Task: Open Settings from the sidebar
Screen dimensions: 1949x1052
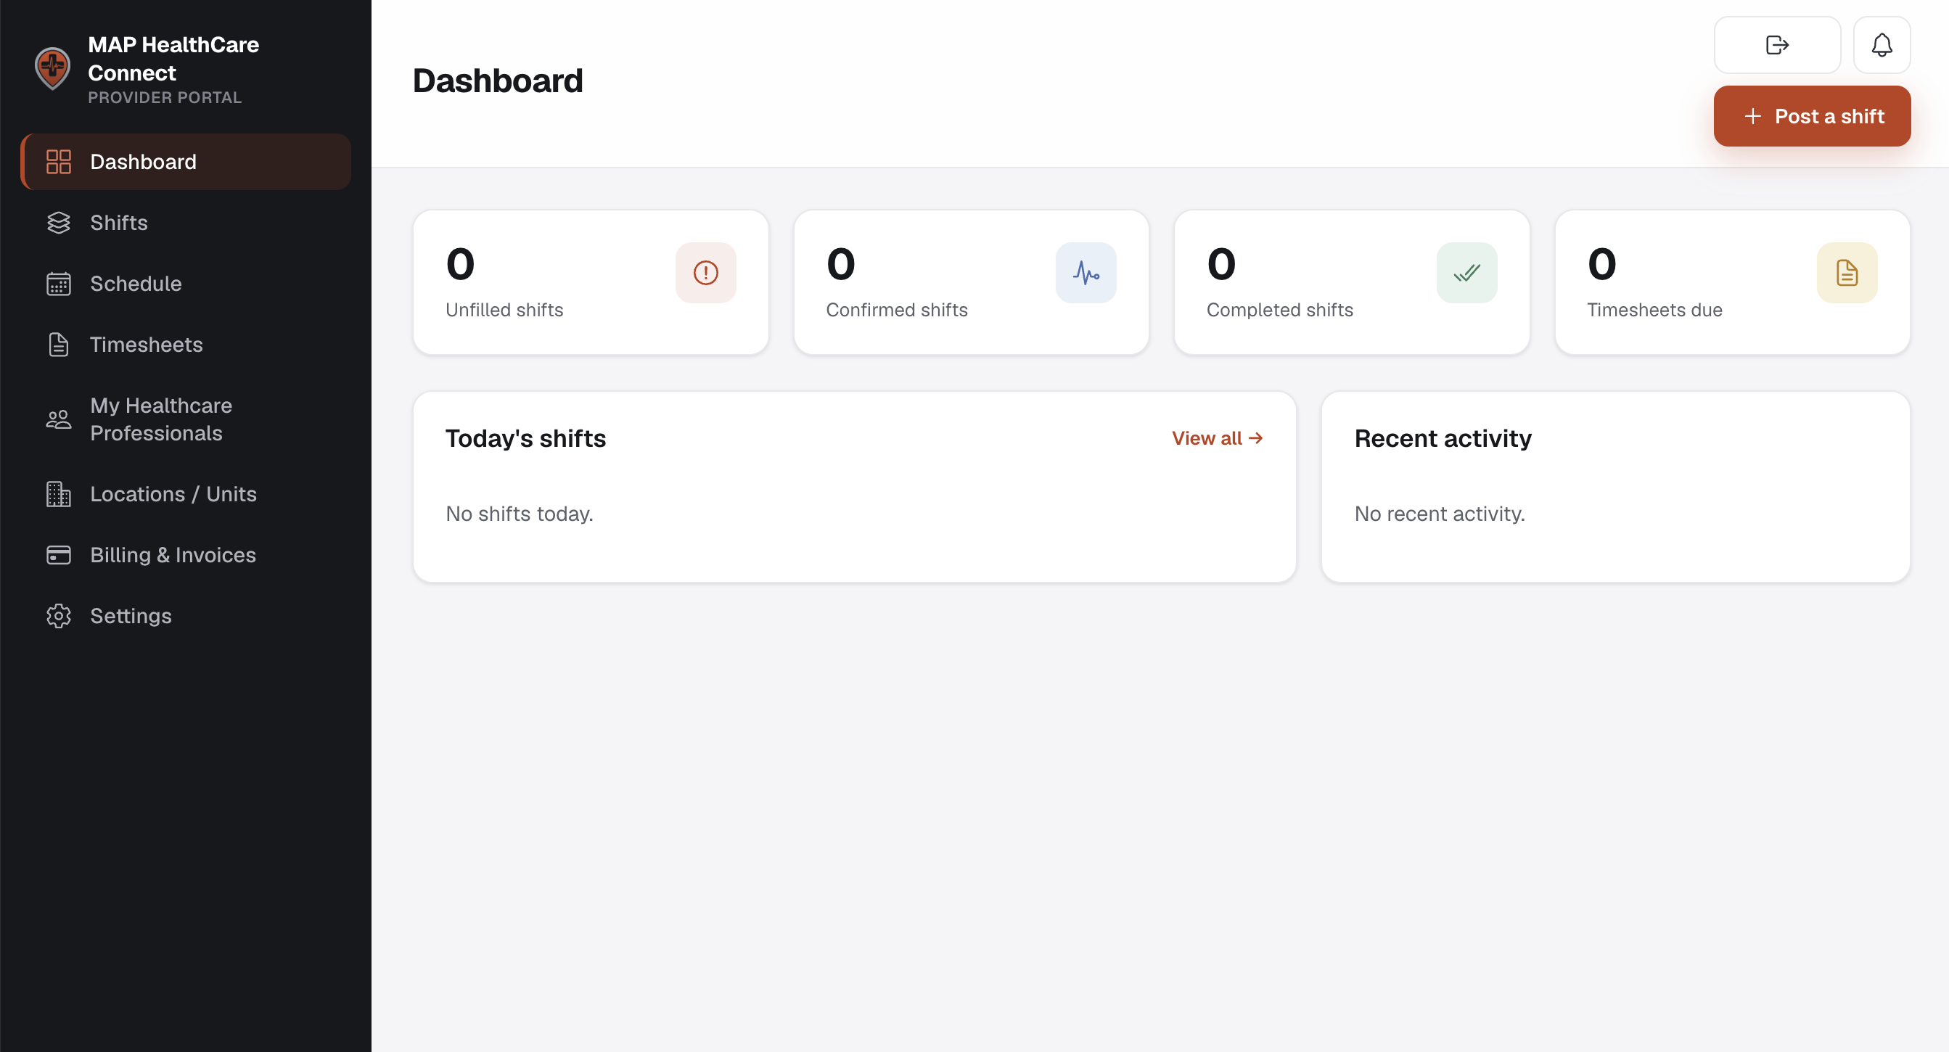Action: click(x=185, y=616)
